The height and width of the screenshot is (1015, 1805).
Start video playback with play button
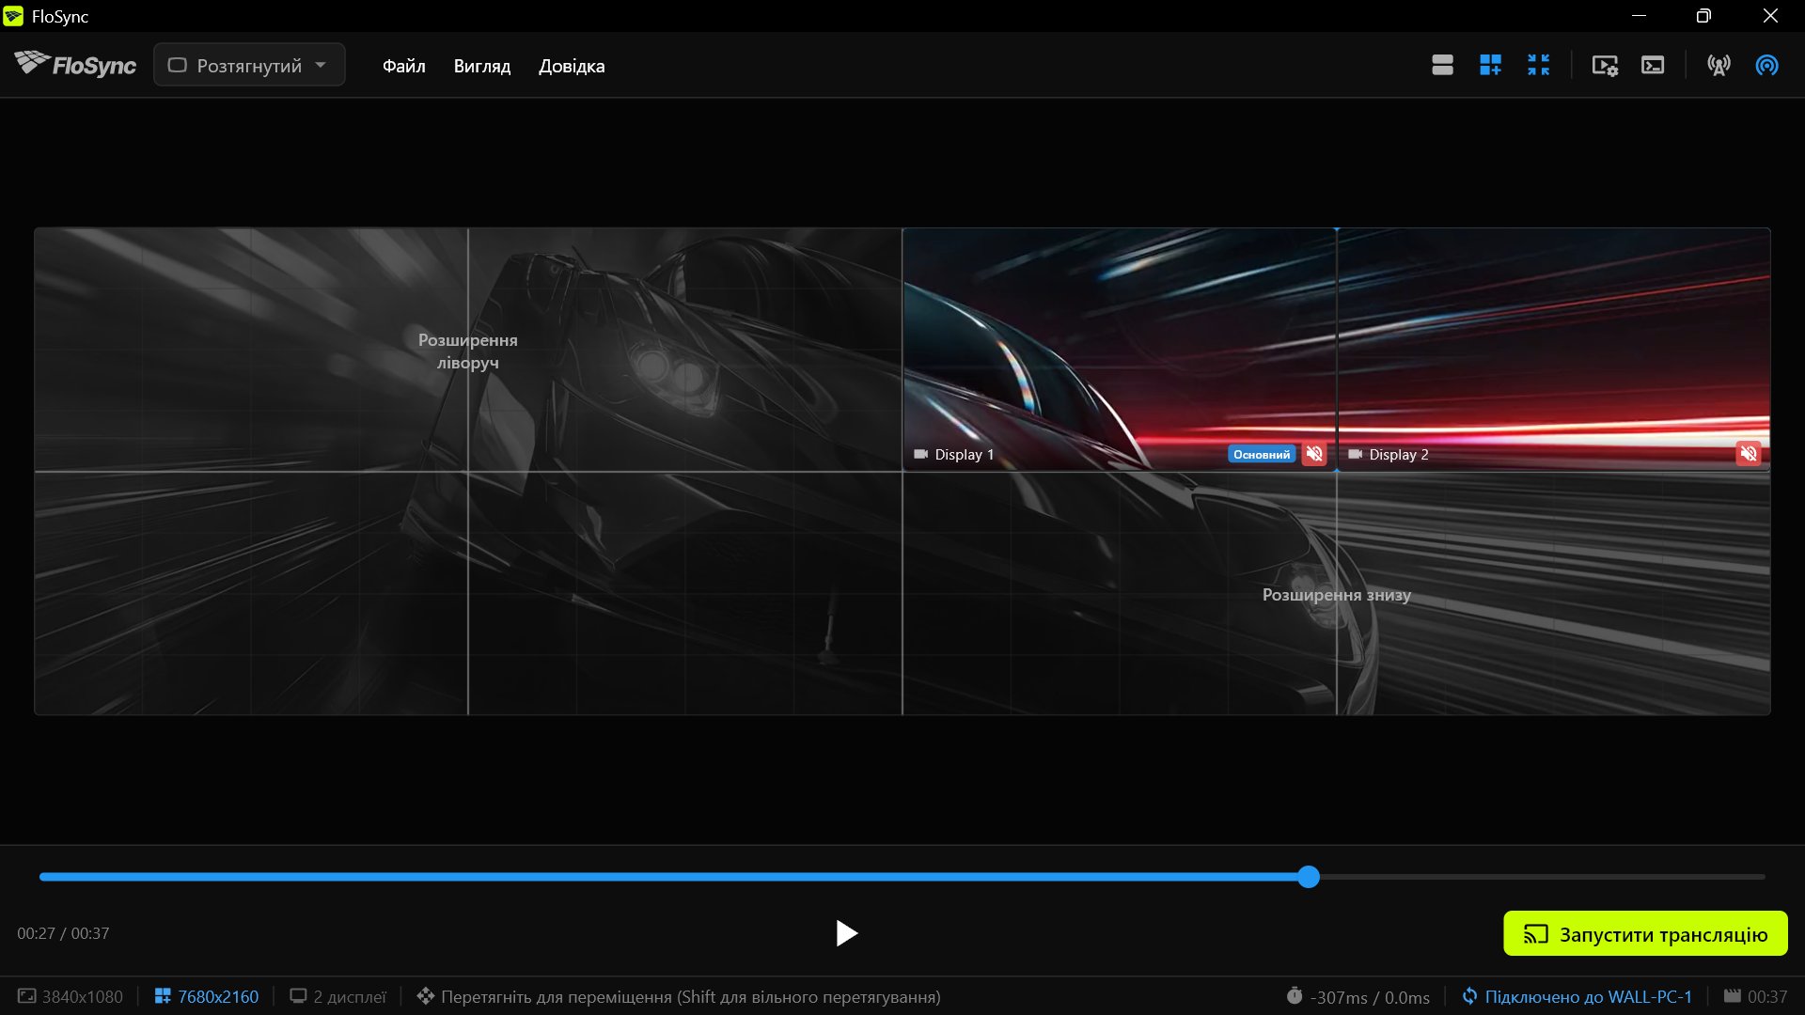point(846,933)
